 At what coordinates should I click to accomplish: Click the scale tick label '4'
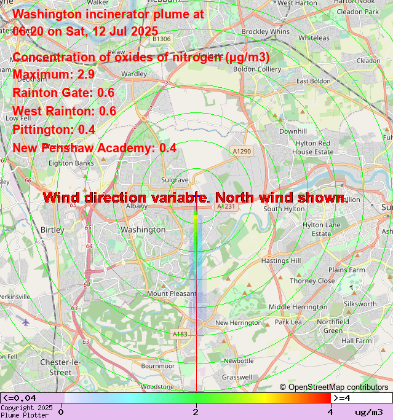tap(330, 412)
